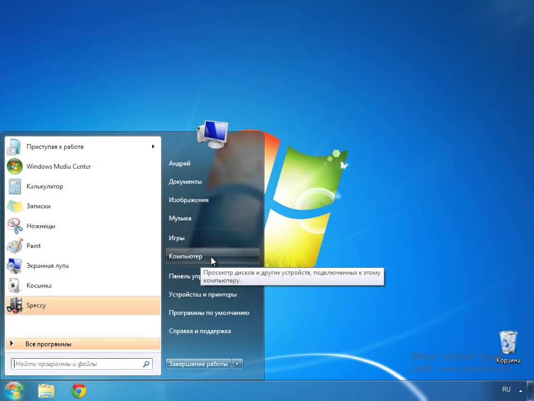
Task: Click the user account picture icon
Action: [x=212, y=134]
